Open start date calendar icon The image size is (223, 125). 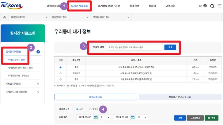point(96,117)
